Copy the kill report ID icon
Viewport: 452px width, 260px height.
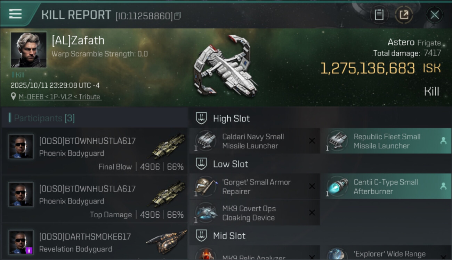click(x=178, y=16)
